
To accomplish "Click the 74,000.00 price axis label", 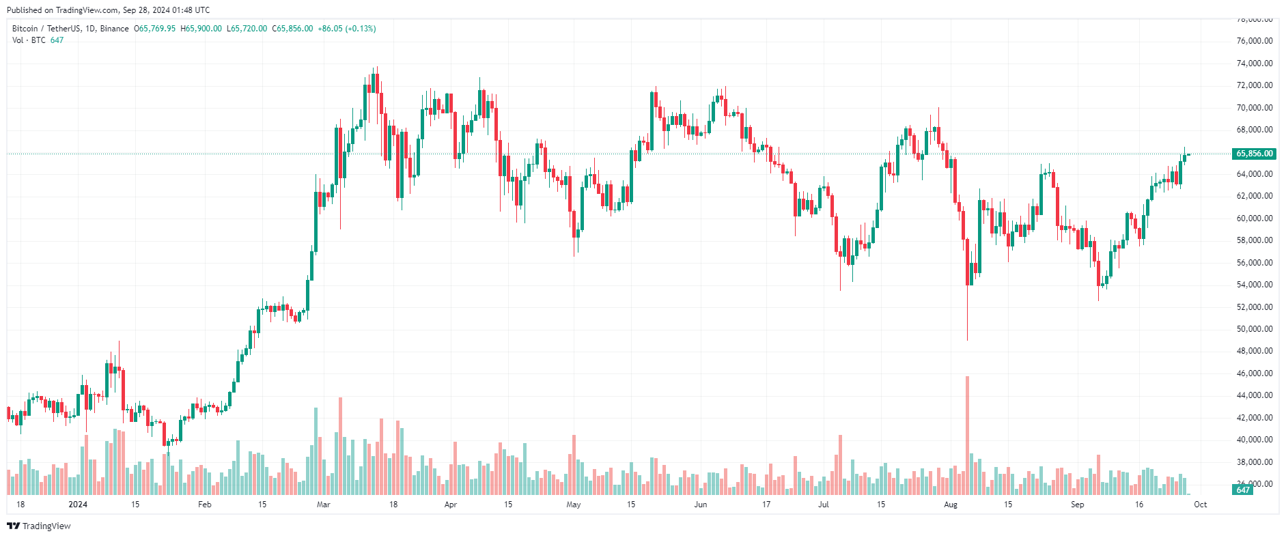I will coord(1255,63).
